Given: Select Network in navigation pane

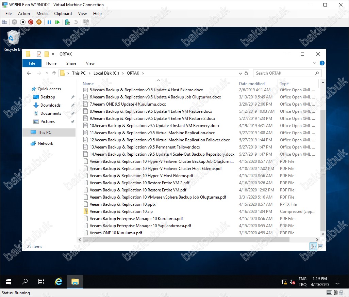Looking at the screenshot, I should tap(45, 143).
